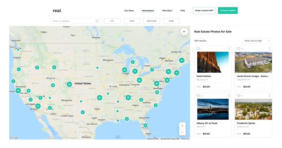Open three-dot menu on Aerial Drone Image card
The height and width of the screenshot is (148, 282).
click(x=269, y=49)
